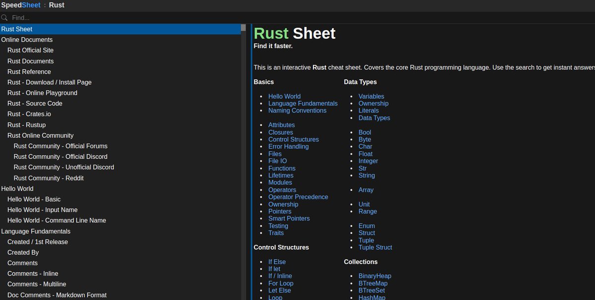
Task: Open the Char data type link
Action: click(365, 147)
